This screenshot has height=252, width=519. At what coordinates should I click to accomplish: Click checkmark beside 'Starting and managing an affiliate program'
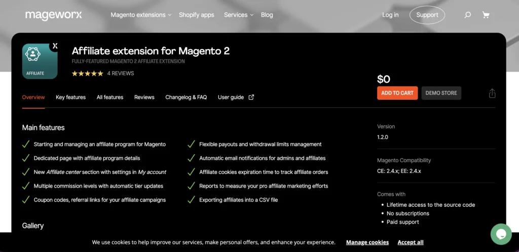coord(26,145)
